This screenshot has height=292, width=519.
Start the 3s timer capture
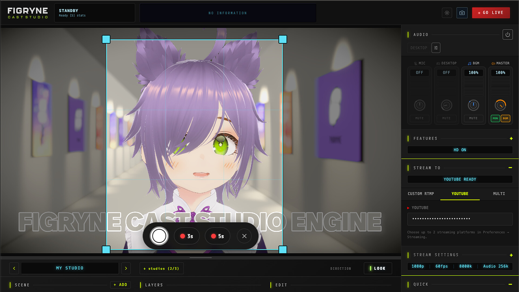pyautogui.click(x=187, y=236)
